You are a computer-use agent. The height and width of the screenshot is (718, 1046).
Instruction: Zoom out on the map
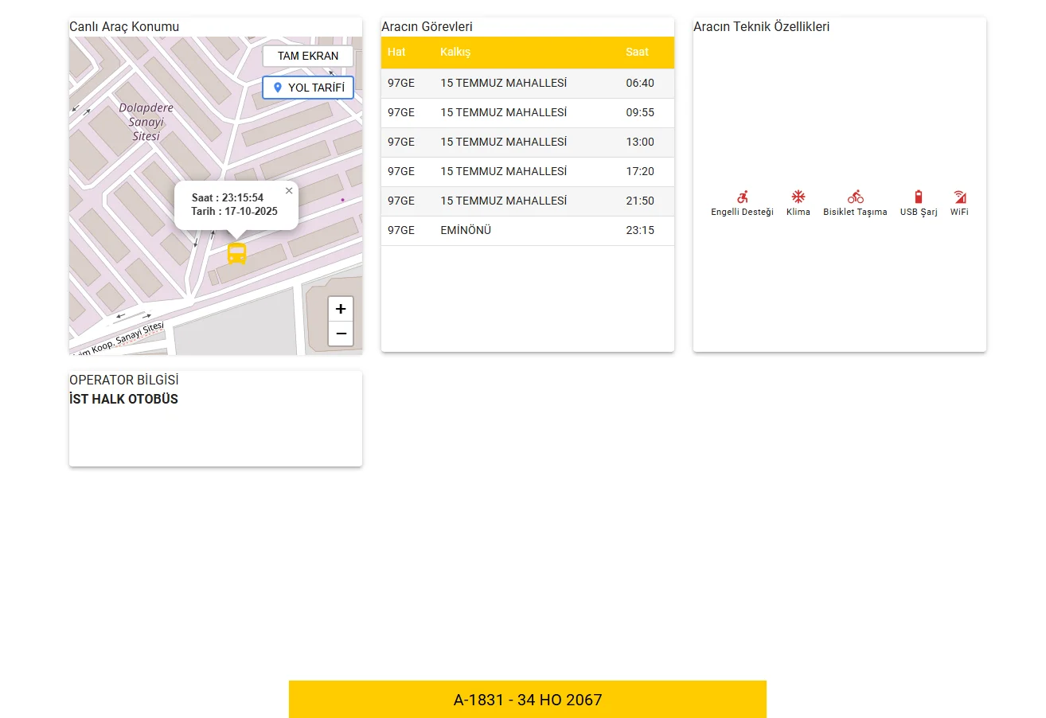coord(341,334)
